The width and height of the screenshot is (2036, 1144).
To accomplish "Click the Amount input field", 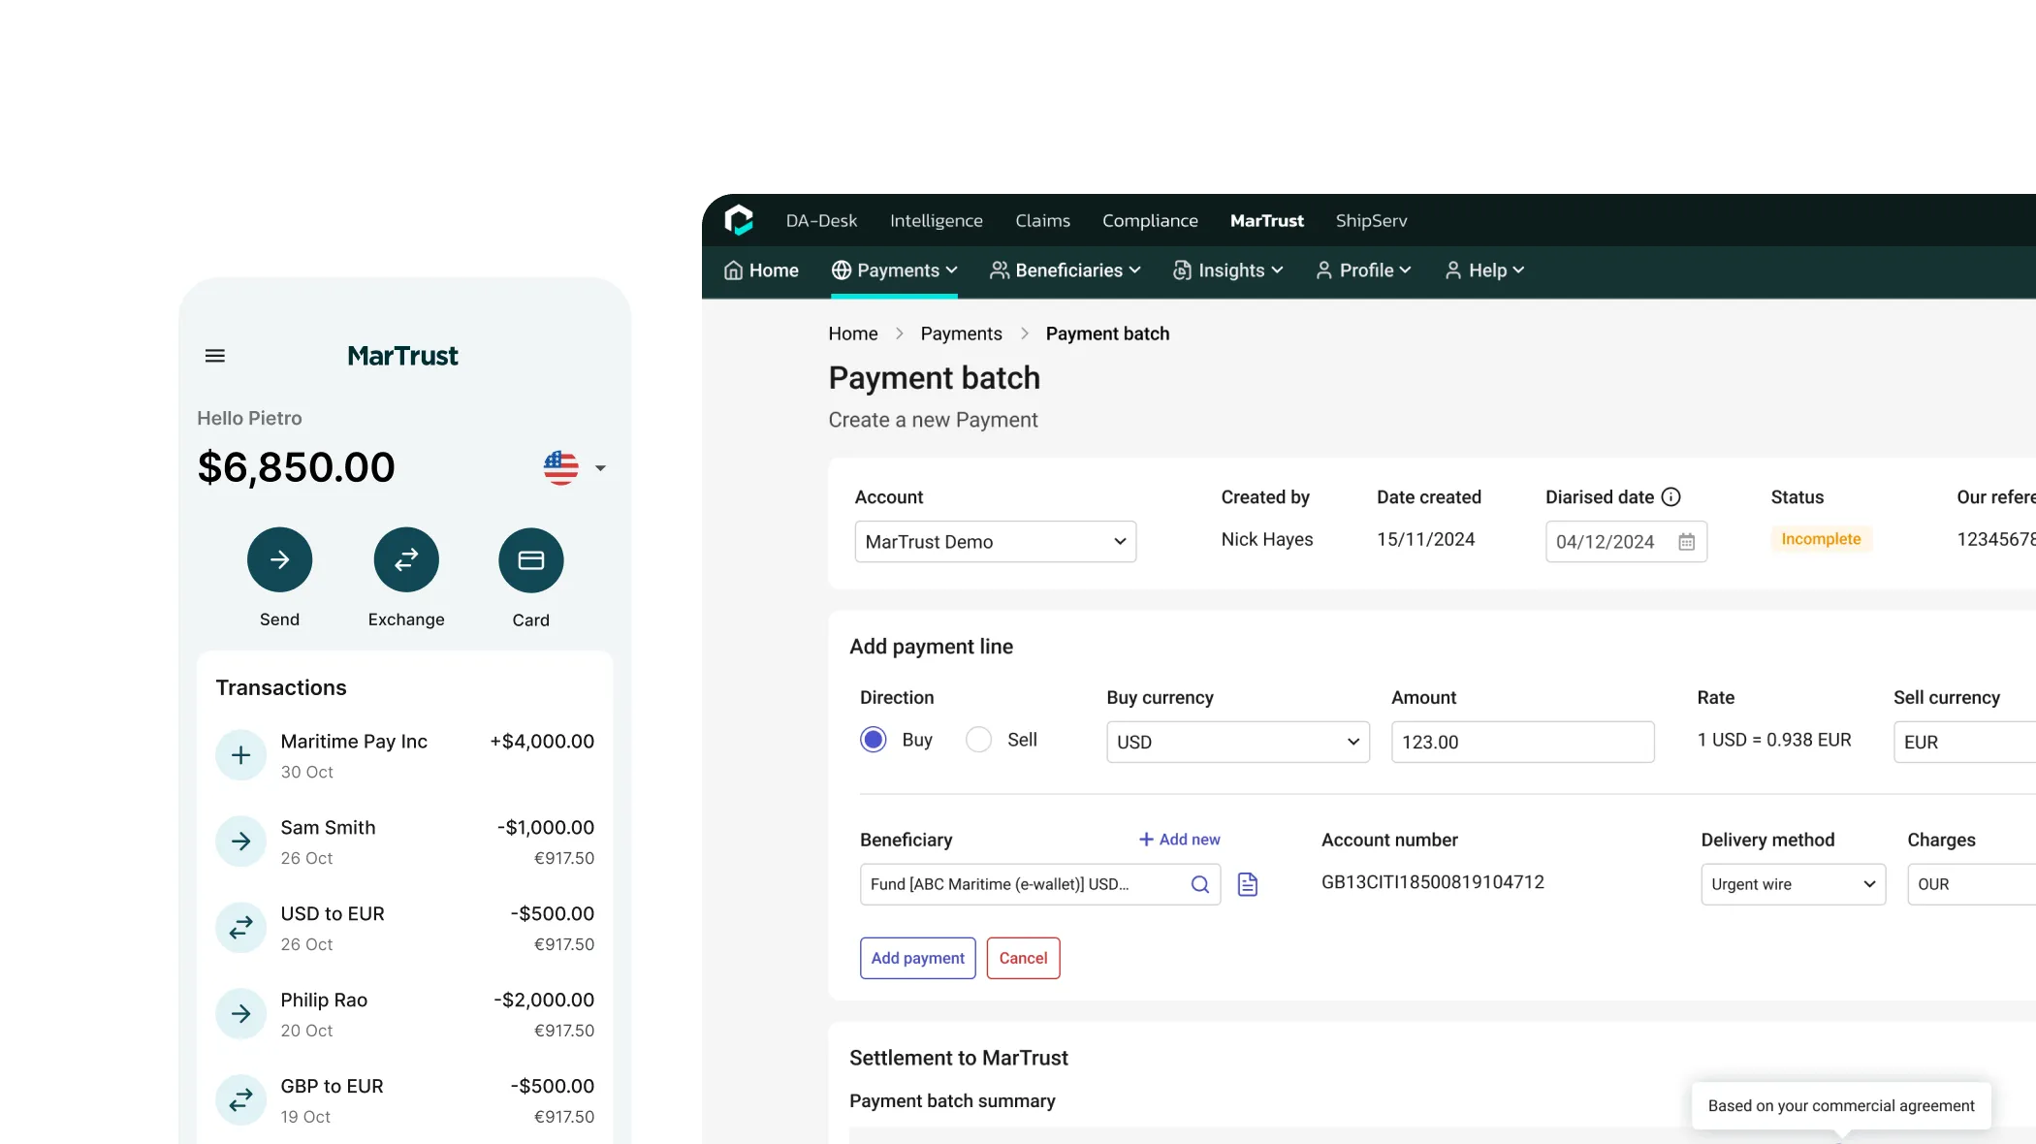I will point(1522,742).
